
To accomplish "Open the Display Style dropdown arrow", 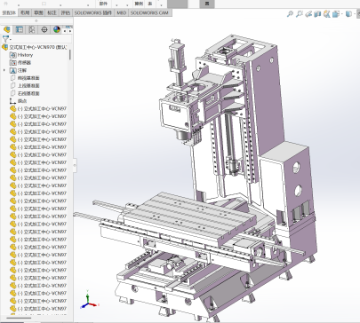I will pyautogui.click(x=355, y=14).
